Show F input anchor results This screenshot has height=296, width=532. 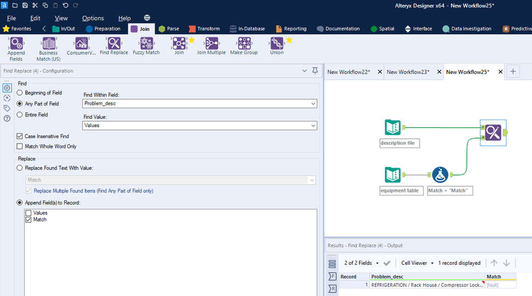(x=332, y=276)
